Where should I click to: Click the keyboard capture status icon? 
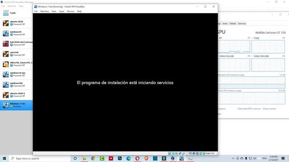click(204, 153)
